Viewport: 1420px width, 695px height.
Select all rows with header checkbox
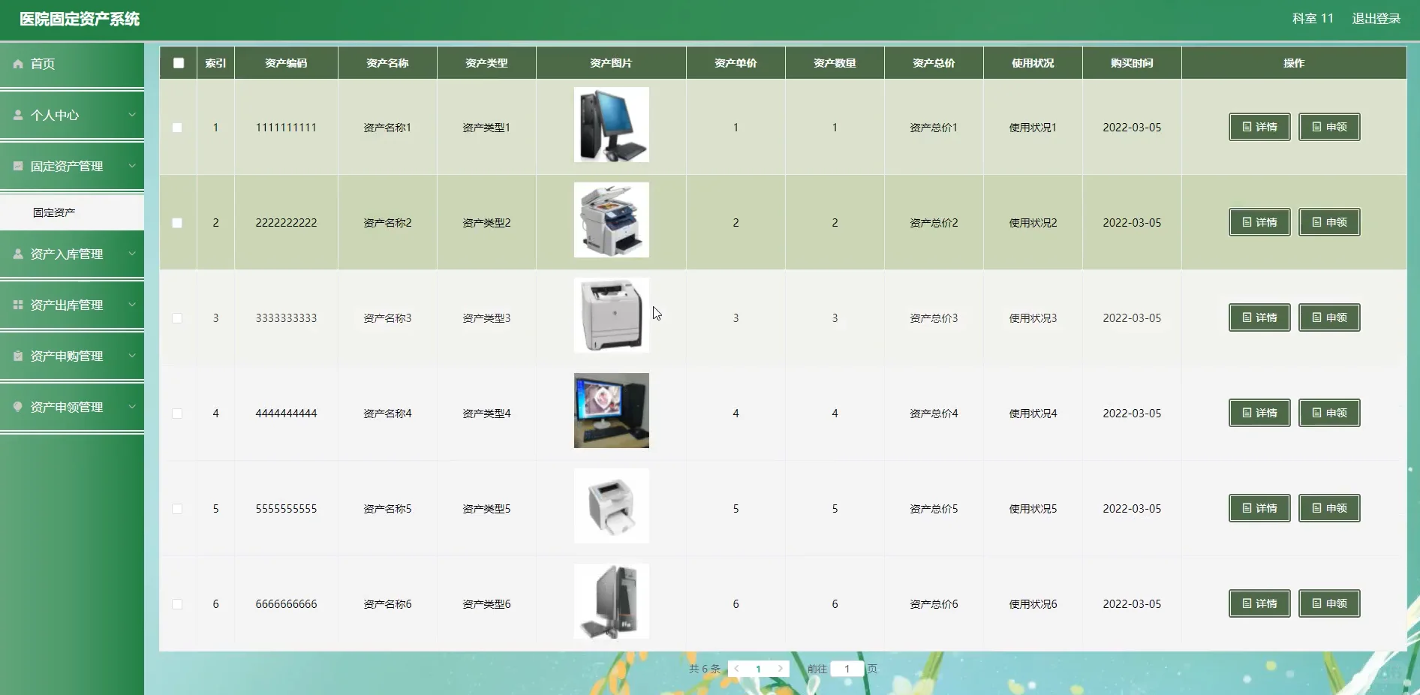point(179,63)
